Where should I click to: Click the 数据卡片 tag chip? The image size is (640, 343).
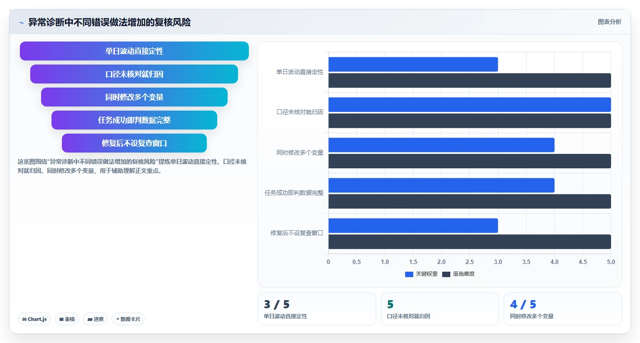(x=128, y=319)
